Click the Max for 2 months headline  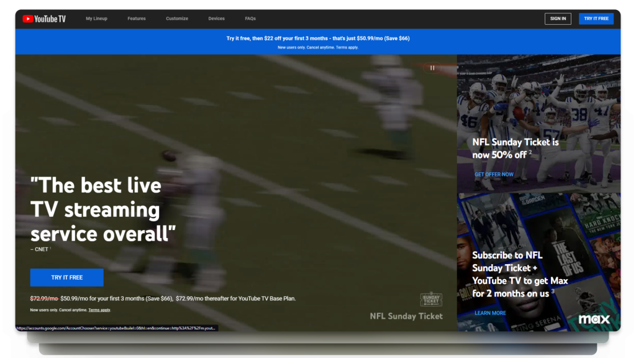click(519, 273)
